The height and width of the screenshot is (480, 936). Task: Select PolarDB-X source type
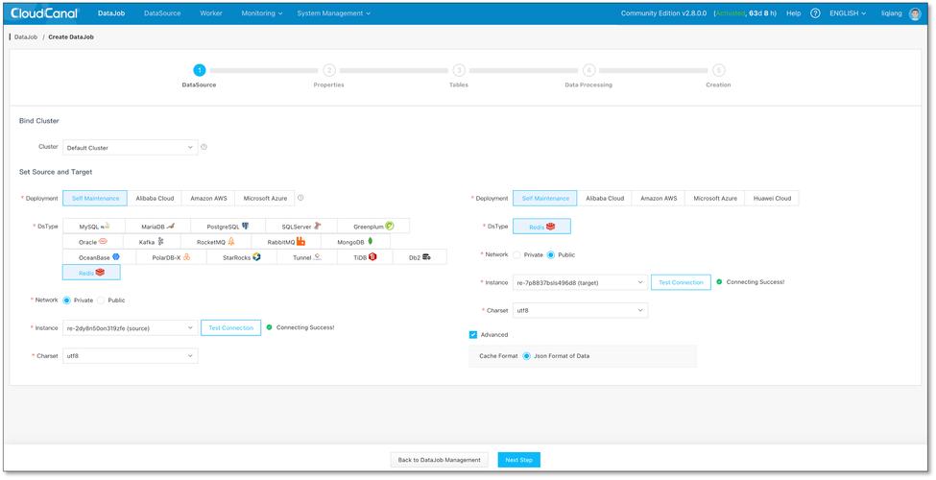pyautogui.click(x=171, y=257)
